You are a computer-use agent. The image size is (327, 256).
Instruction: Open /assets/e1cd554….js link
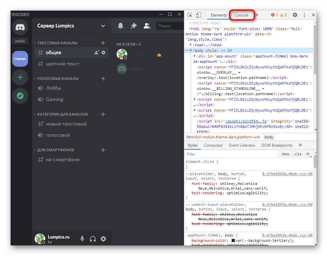pyautogui.click(x=246, y=121)
